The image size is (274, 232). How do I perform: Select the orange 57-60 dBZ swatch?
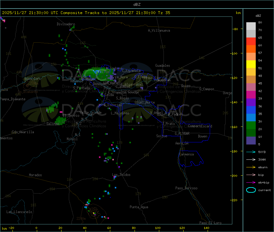[251, 49]
